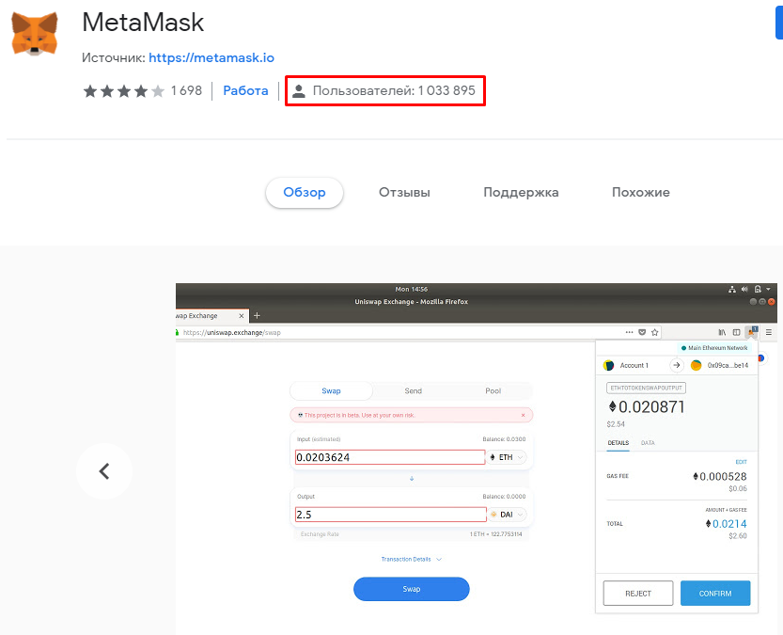The width and height of the screenshot is (783, 635).
Task: Click the input field showing 0.0203624
Action: [390, 455]
